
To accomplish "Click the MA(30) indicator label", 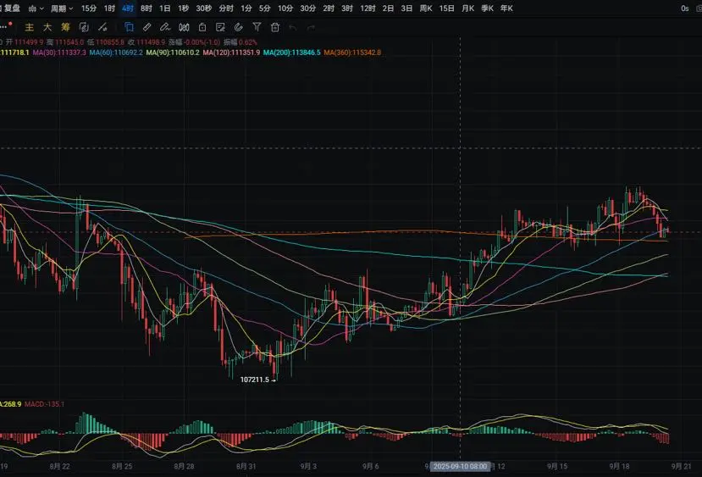I will [x=59, y=53].
